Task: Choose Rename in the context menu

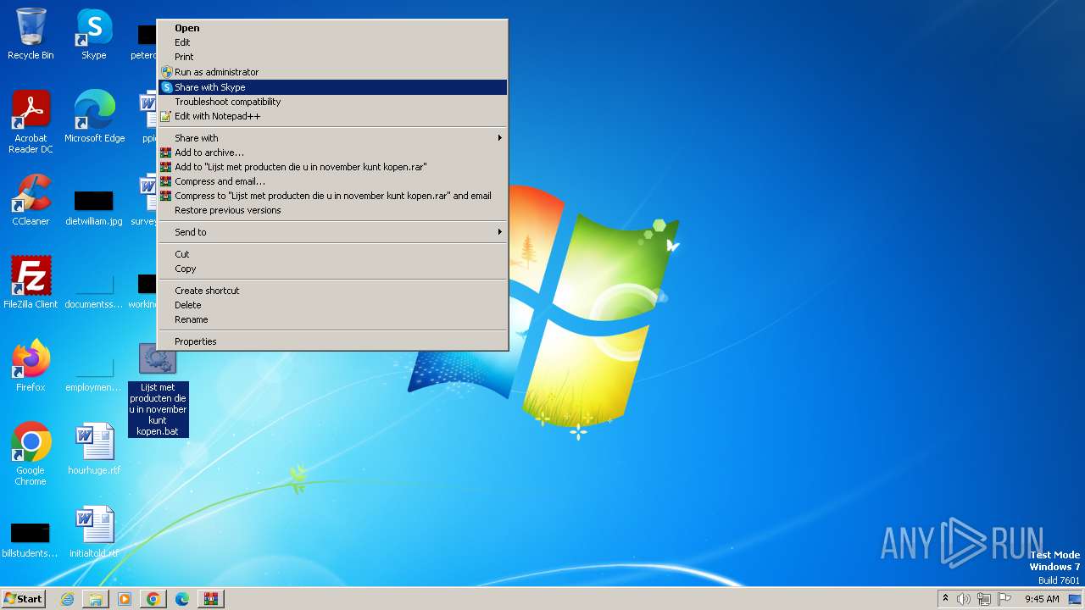Action: coord(332,319)
